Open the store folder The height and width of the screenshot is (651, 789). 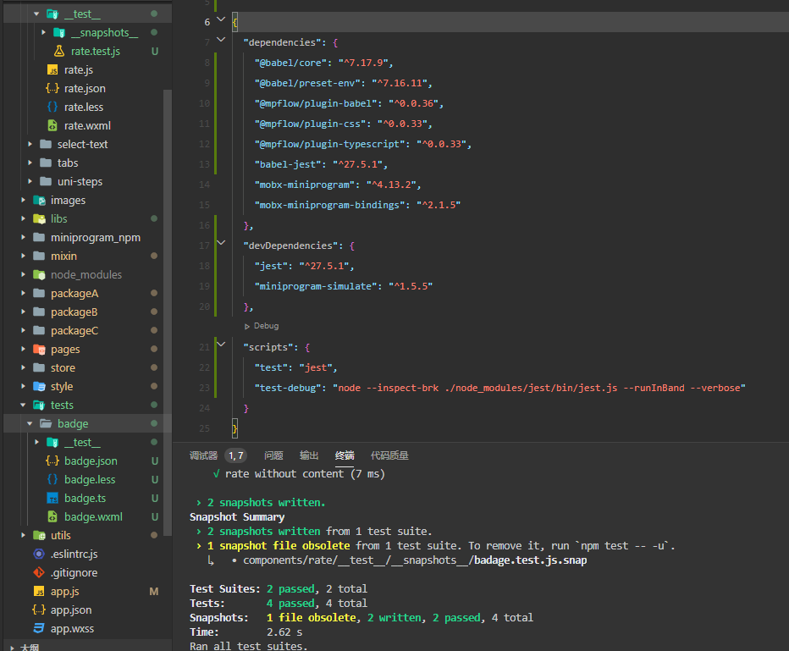point(63,367)
